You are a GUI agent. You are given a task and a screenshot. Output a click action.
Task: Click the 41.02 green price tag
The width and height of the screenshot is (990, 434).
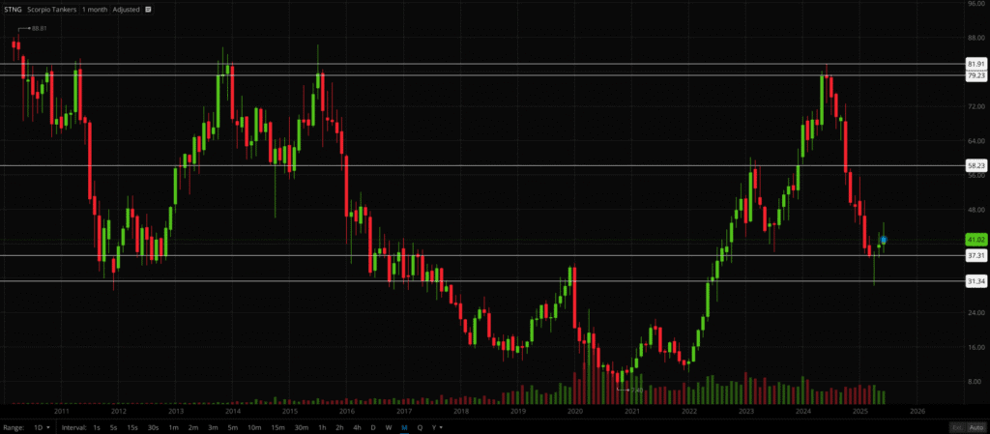[975, 239]
